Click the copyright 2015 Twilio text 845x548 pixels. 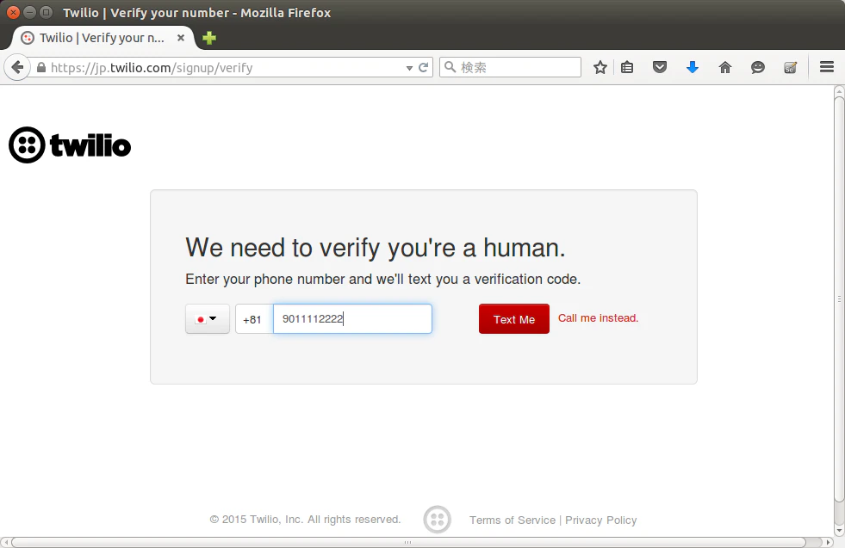305,520
